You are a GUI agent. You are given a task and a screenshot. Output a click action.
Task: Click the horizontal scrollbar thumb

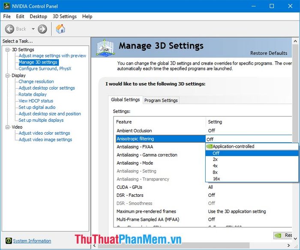[174, 245]
